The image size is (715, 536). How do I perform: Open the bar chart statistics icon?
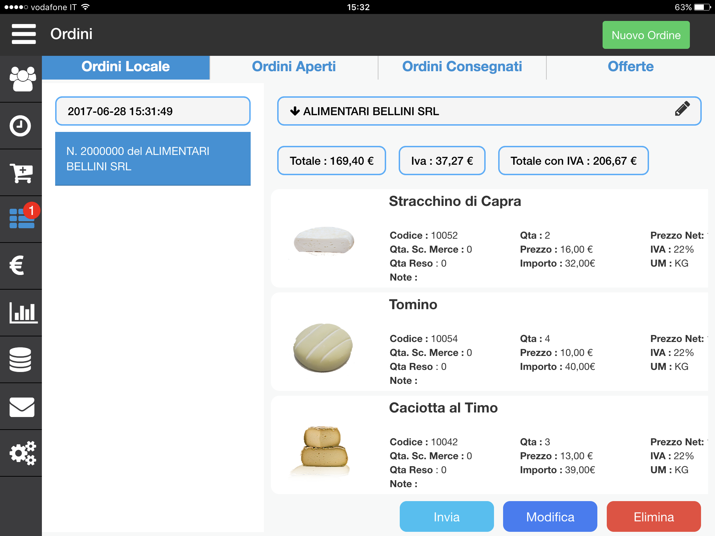point(23,312)
